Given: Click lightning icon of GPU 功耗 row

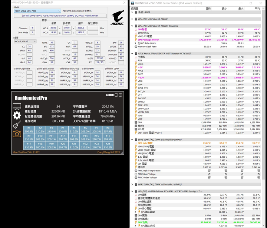Looking at the screenshot, I should (x=136, y=222).
